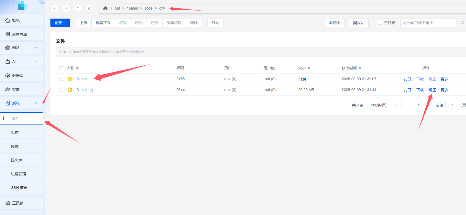Viewport: 466px width, 215px height.
Task: Click the search in current directory field
Action: tap(428, 23)
